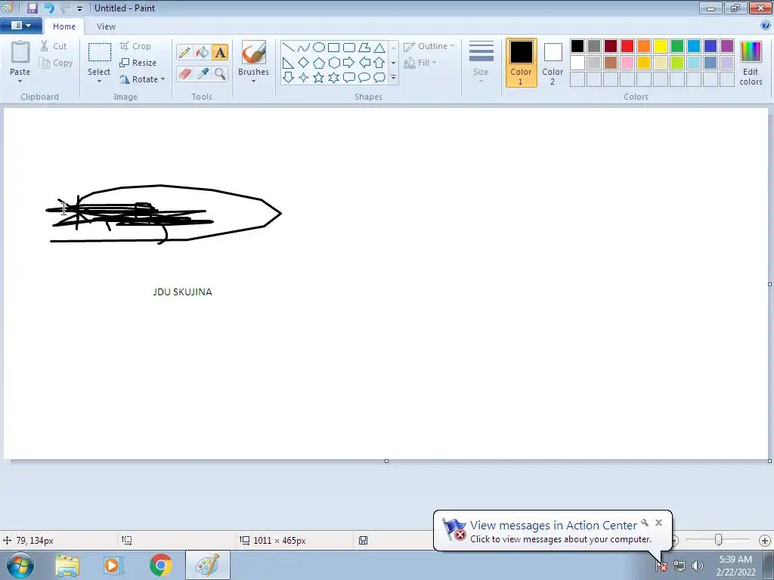
Task: Switch to the View tab
Action: tap(106, 26)
